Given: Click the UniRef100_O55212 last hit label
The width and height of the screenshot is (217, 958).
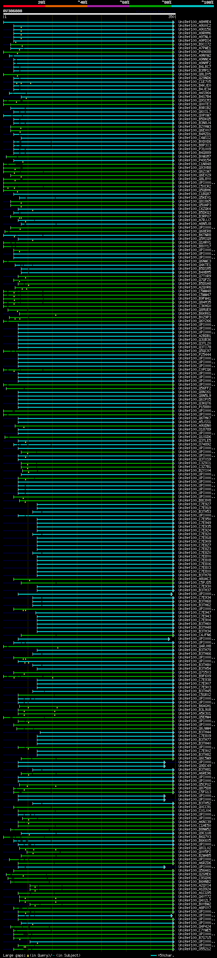Looking at the screenshot, I should 194,949.
